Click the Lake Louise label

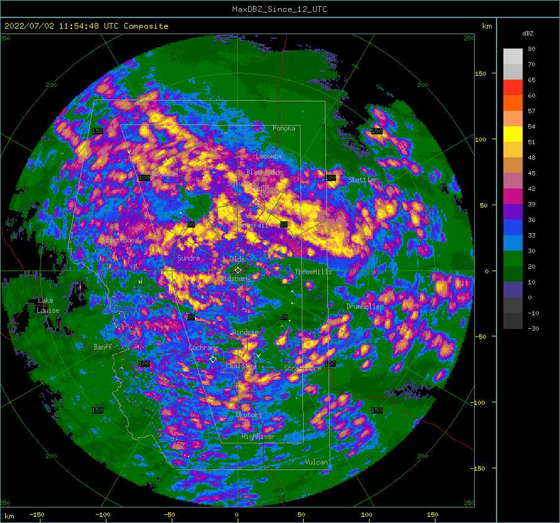(48, 305)
